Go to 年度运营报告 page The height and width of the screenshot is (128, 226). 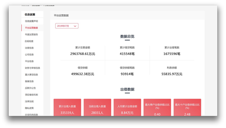pos(31,35)
